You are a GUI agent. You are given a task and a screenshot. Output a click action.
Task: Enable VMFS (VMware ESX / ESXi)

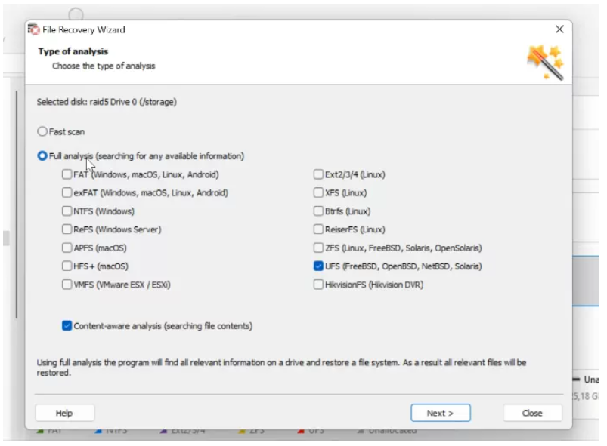[68, 285]
